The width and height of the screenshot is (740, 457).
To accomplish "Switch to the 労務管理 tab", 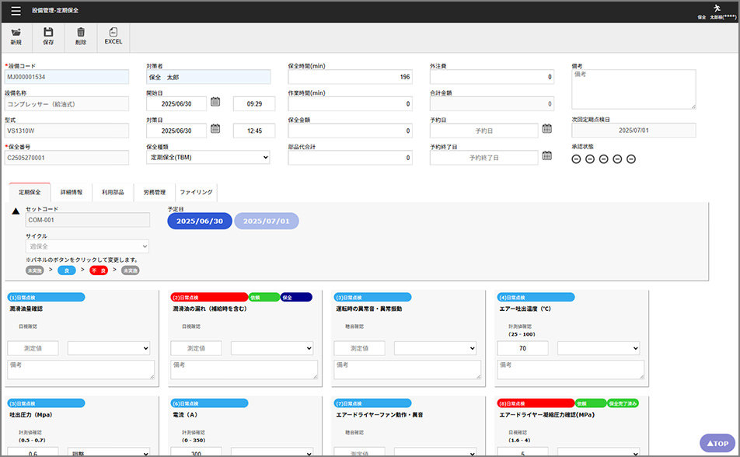I will click(x=155, y=192).
